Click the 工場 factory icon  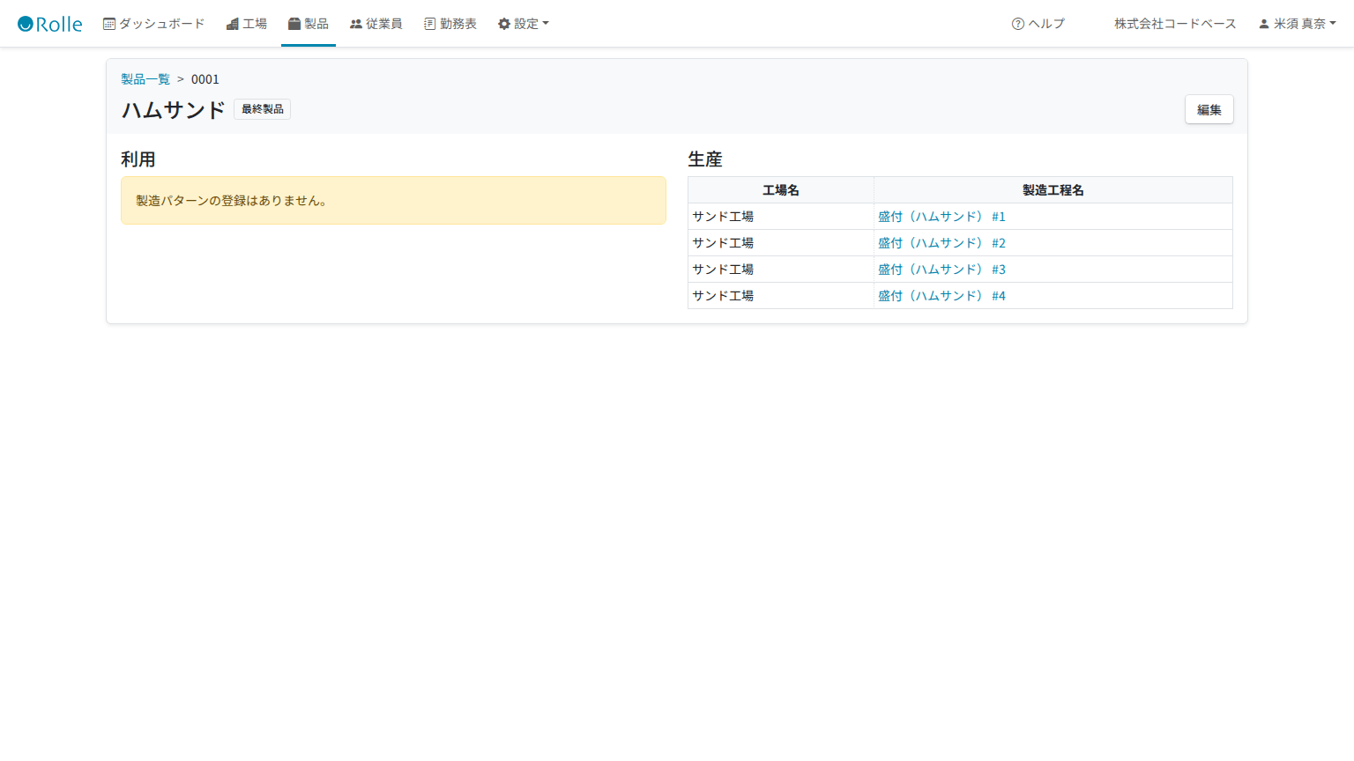click(x=233, y=24)
